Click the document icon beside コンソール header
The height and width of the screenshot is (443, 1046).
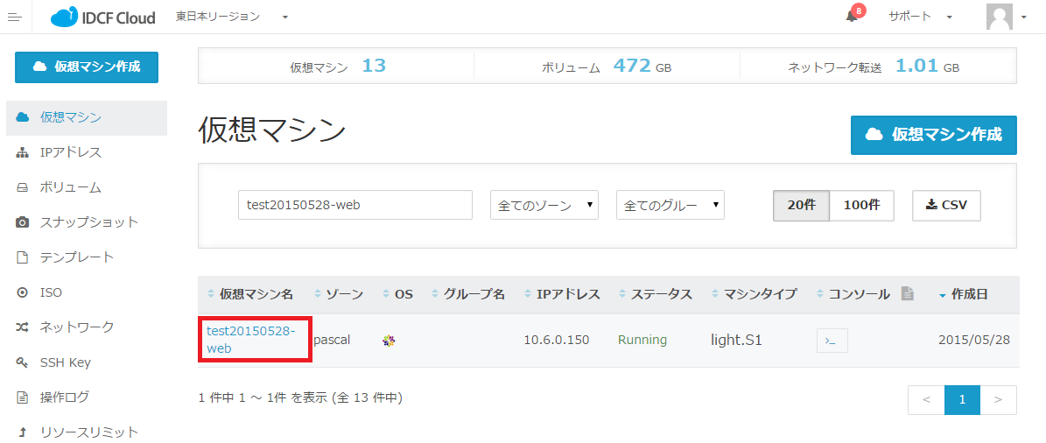pos(908,294)
